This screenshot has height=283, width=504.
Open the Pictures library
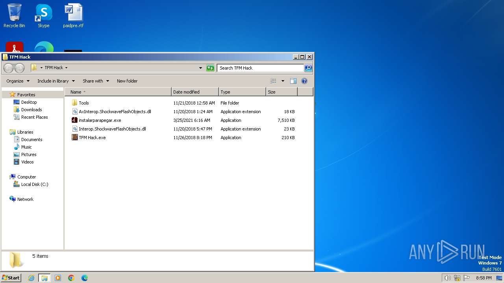29,154
